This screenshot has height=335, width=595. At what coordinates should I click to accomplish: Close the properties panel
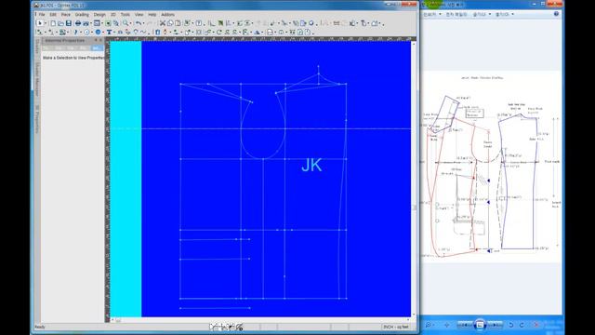(x=101, y=40)
